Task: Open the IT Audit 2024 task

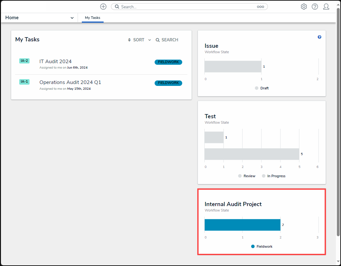Action: pyautogui.click(x=55, y=62)
